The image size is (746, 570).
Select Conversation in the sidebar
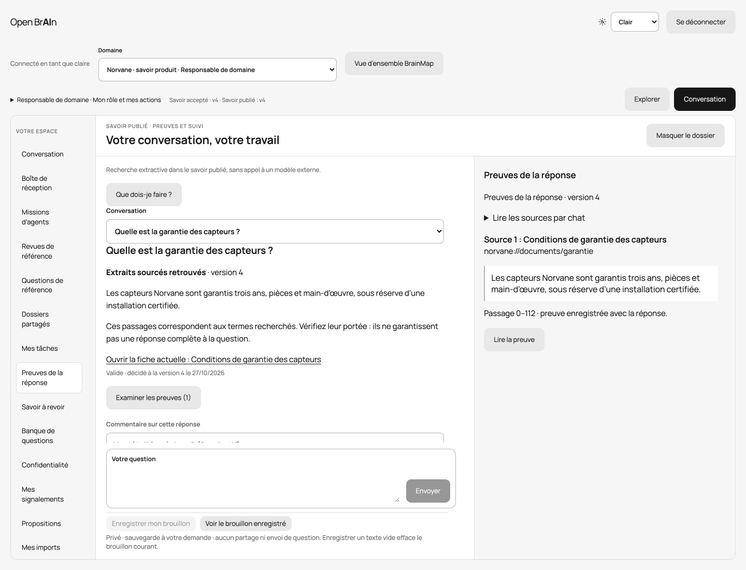click(49, 154)
